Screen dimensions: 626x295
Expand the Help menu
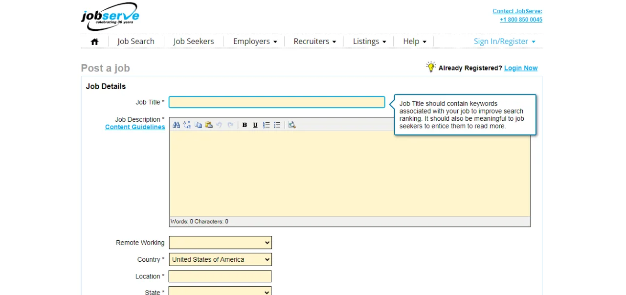pyautogui.click(x=415, y=42)
